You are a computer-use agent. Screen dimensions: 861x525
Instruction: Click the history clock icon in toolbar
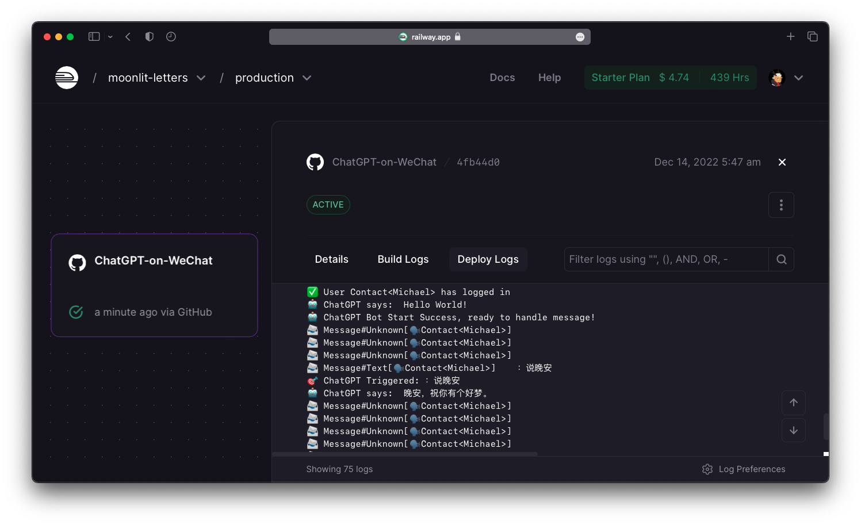pyautogui.click(x=171, y=36)
